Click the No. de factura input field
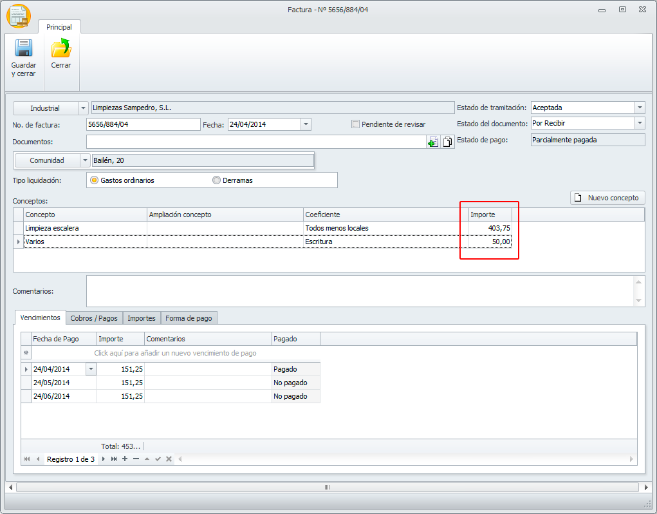This screenshot has height=514, width=657. coord(143,124)
